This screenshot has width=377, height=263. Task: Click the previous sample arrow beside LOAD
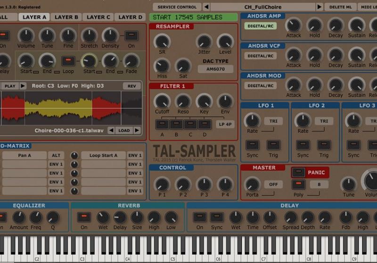pyautogui.click(x=111, y=131)
